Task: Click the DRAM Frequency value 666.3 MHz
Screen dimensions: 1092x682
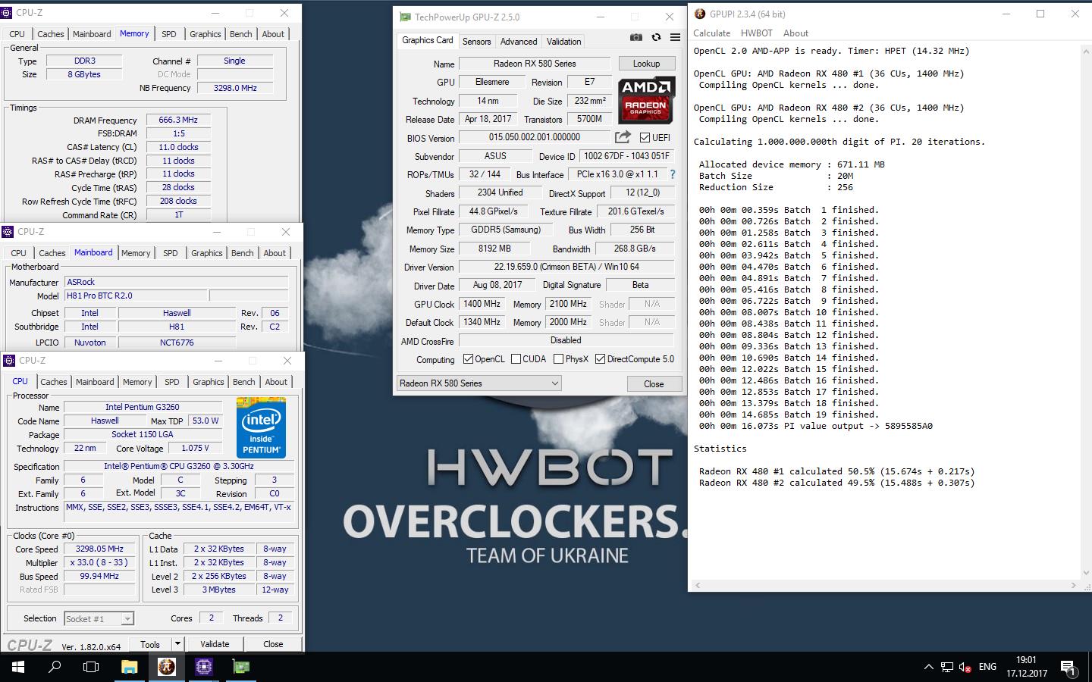Action: click(x=178, y=120)
